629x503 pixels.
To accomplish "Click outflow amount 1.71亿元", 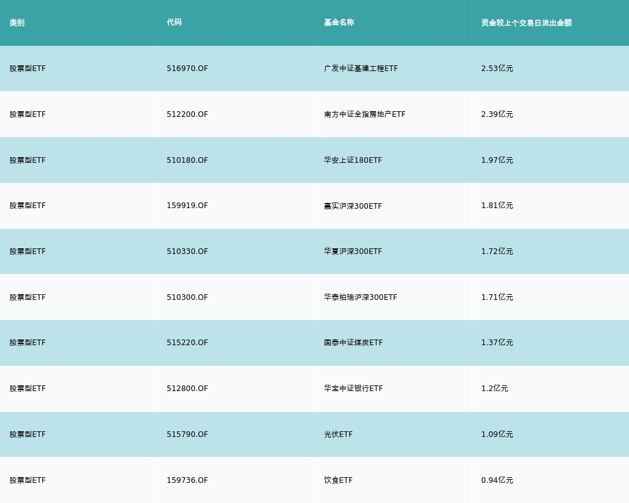I will [497, 297].
